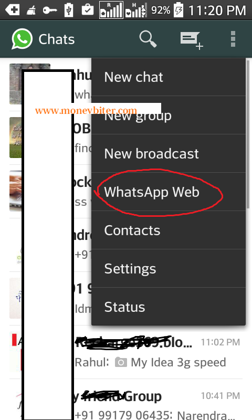The image size is (252, 420).
Task: Choose New group menu entry
Action: pyautogui.click(x=169, y=115)
